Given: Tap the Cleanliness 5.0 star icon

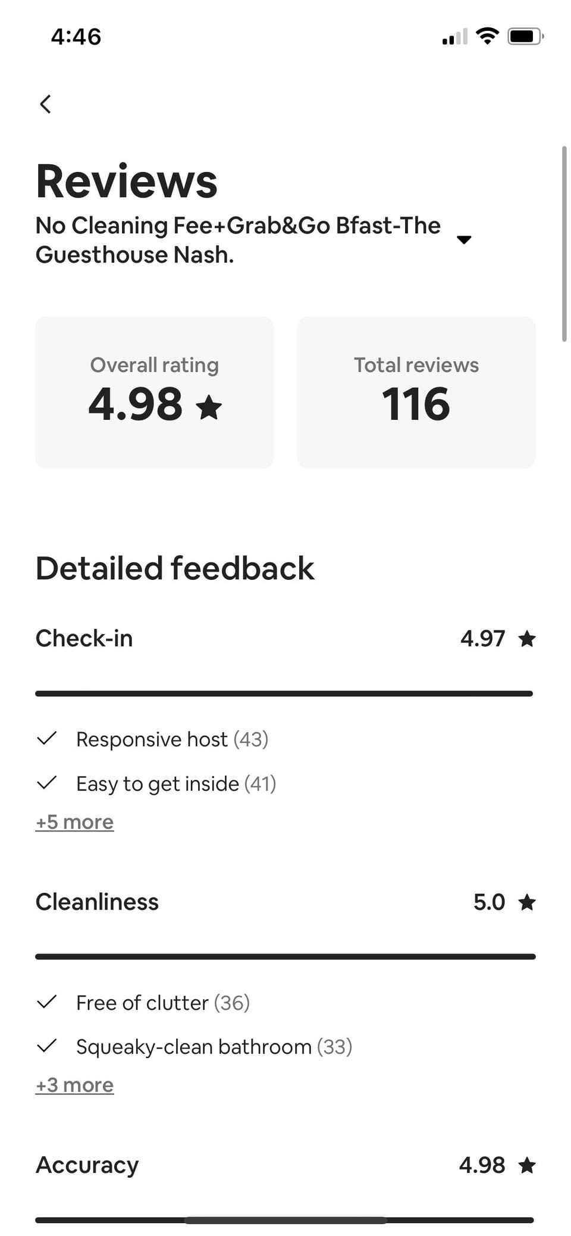Looking at the screenshot, I should point(527,902).
